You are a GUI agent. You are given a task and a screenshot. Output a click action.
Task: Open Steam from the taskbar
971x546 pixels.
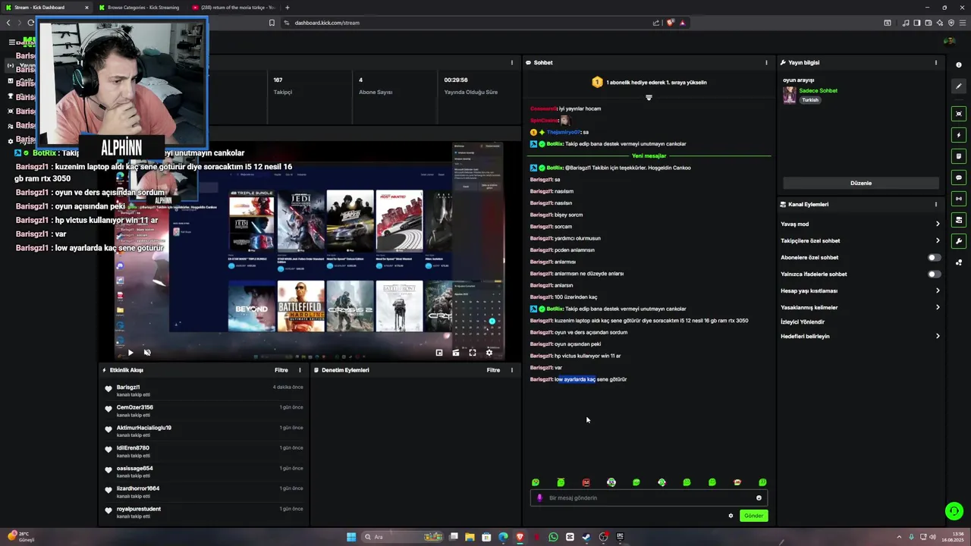point(586,537)
